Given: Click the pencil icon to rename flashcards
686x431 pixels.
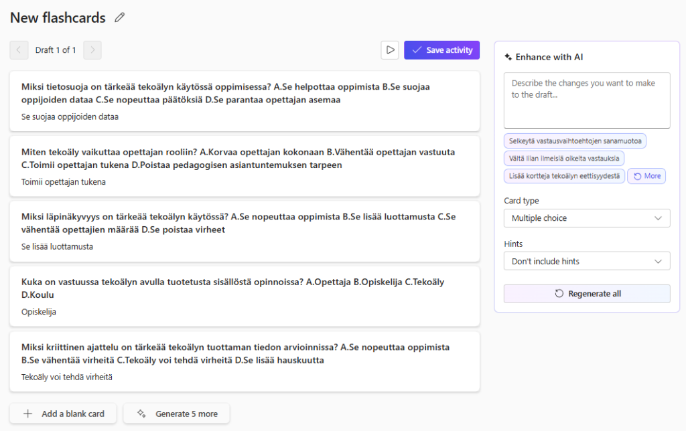Looking at the screenshot, I should coord(120,18).
